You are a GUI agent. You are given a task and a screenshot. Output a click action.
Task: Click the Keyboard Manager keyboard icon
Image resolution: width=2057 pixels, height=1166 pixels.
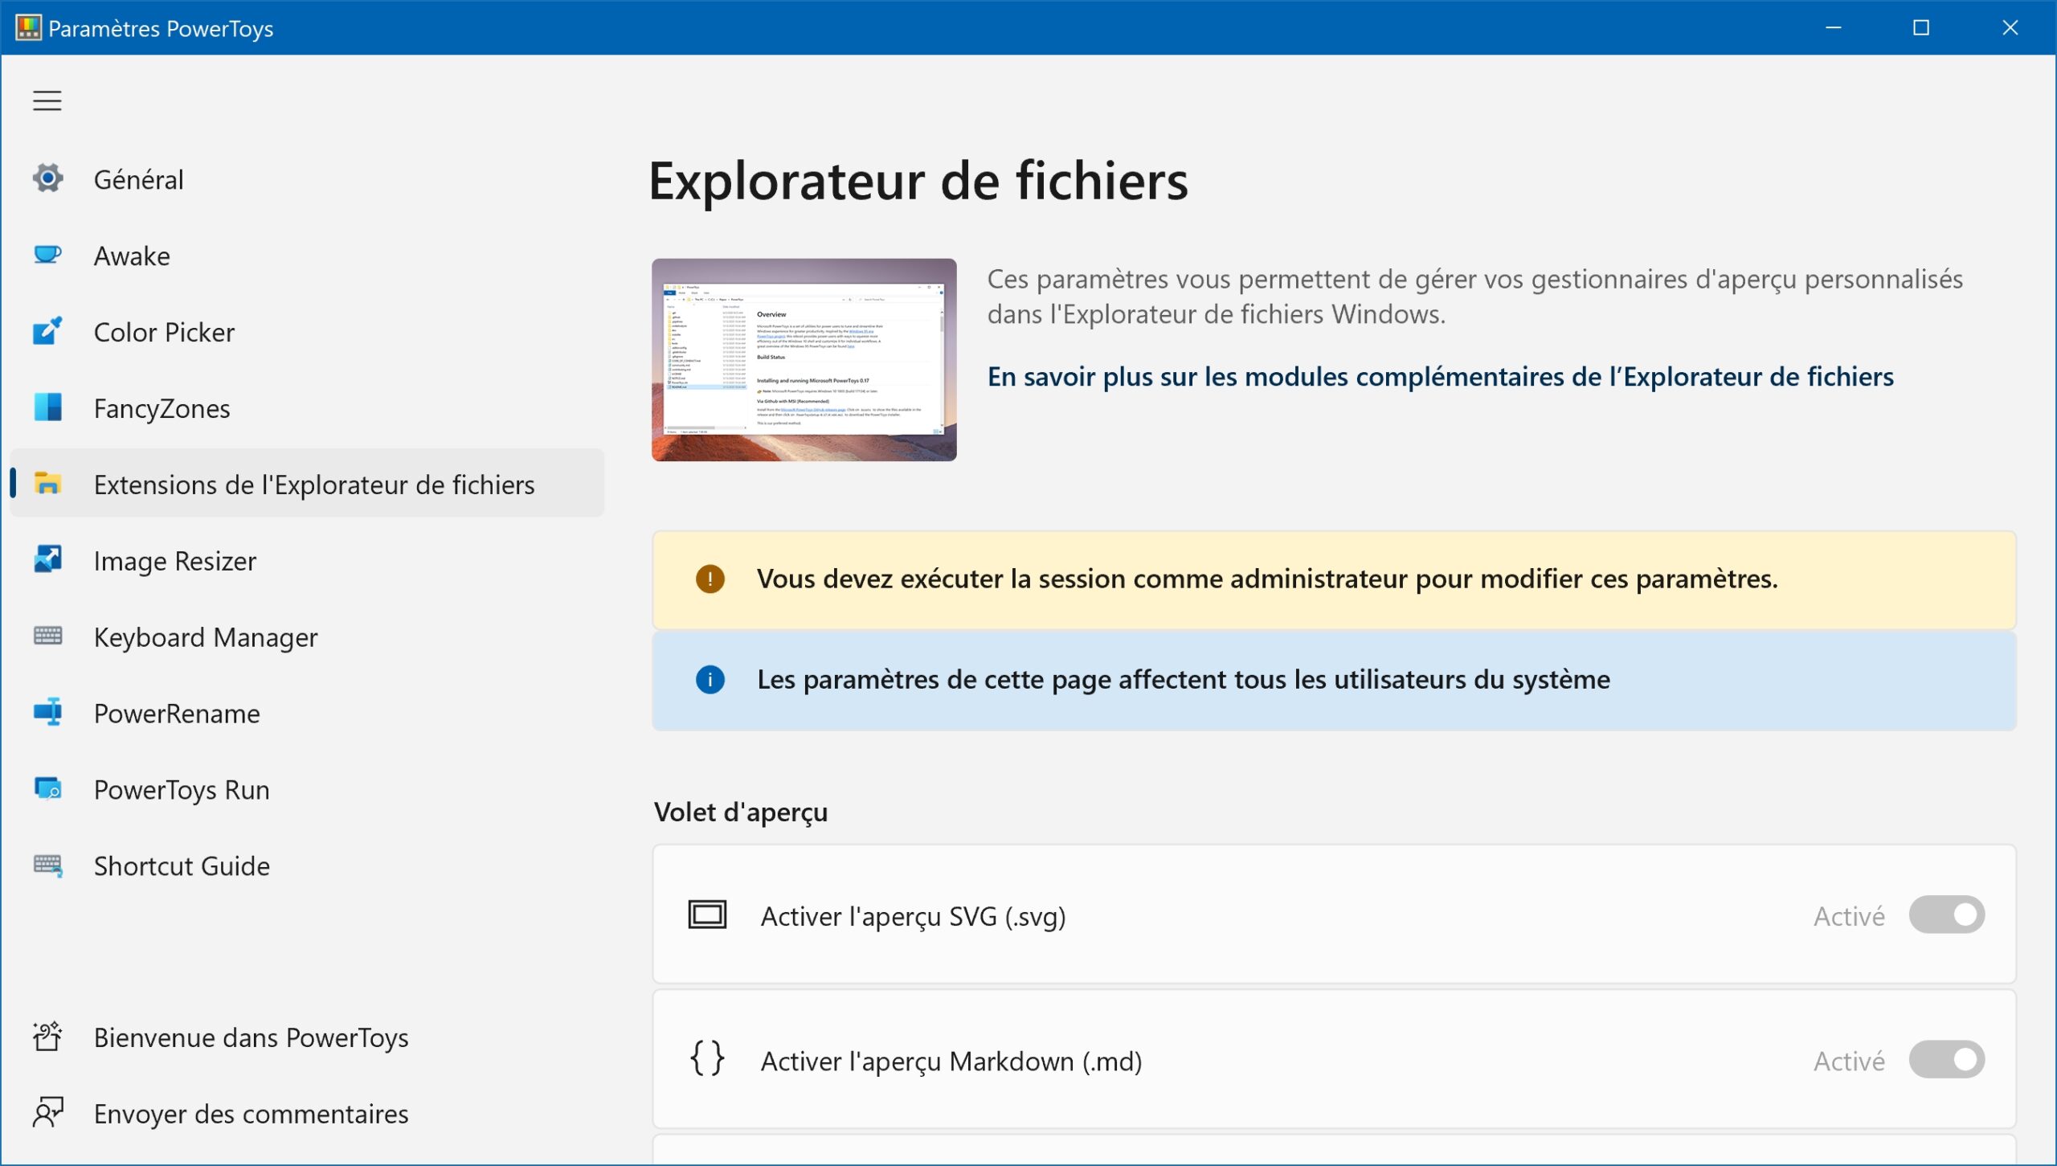tap(48, 636)
